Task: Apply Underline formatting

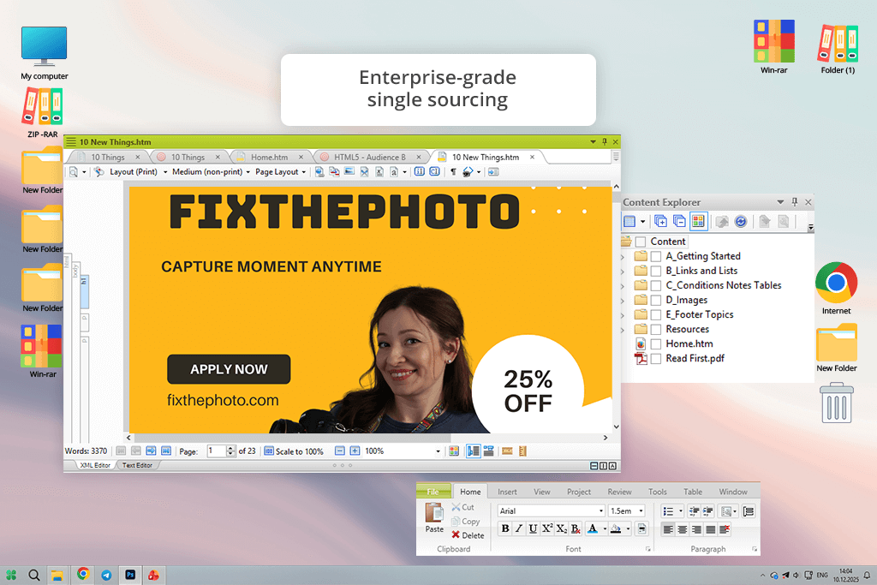Action: pyautogui.click(x=533, y=528)
